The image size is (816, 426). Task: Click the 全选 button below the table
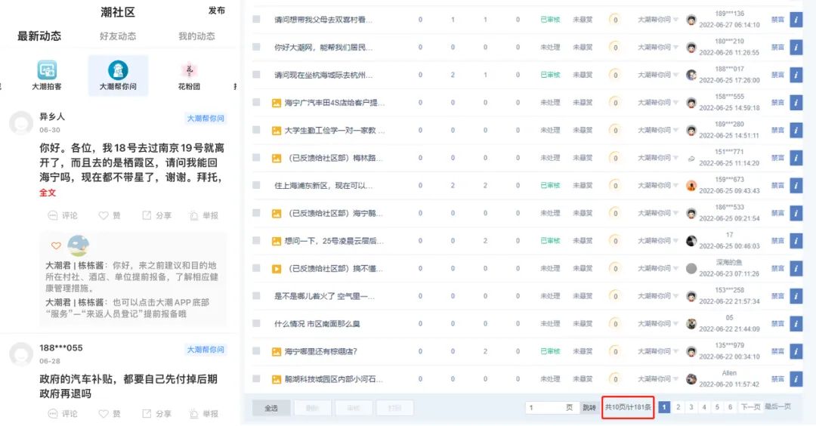[x=270, y=408]
